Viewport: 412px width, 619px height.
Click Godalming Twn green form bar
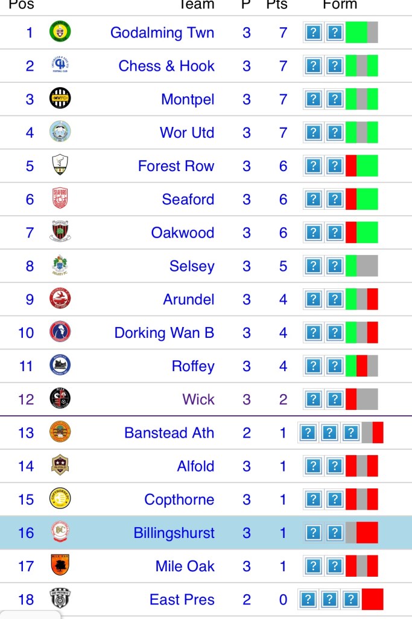(356, 32)
